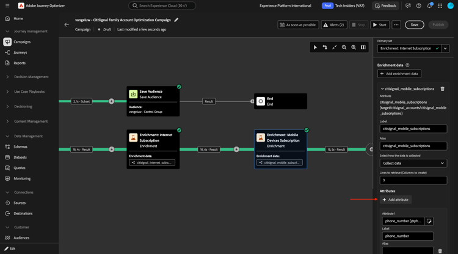
Task: Open the Collect data dropdown
Action: pos(413,163)
